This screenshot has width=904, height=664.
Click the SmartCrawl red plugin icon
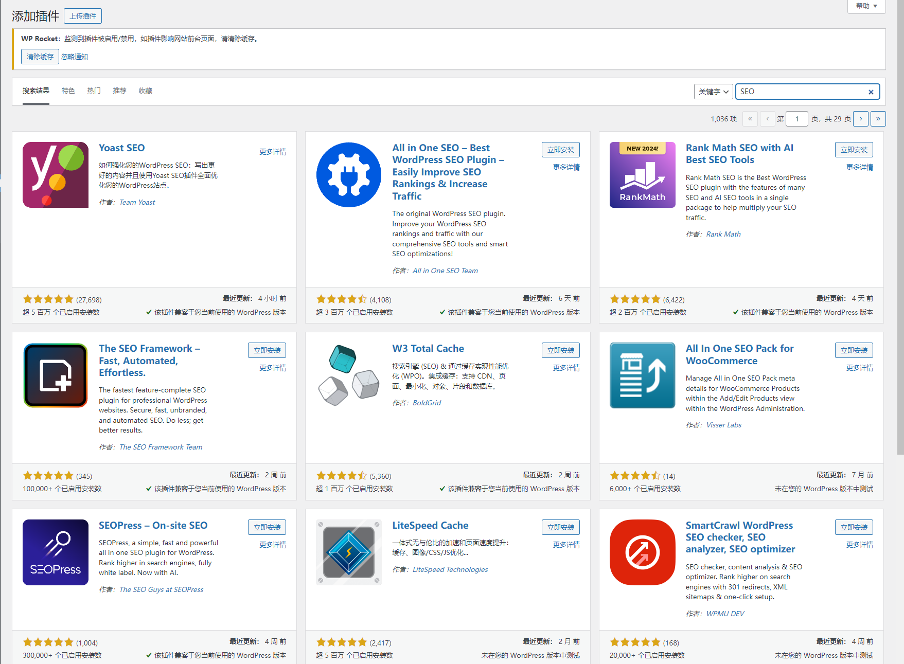click(x=642, y=552)
